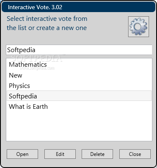157x168 pixels.
Task: Select the New entry in the list
Action: pyautogui.click(x=79, y=75)
